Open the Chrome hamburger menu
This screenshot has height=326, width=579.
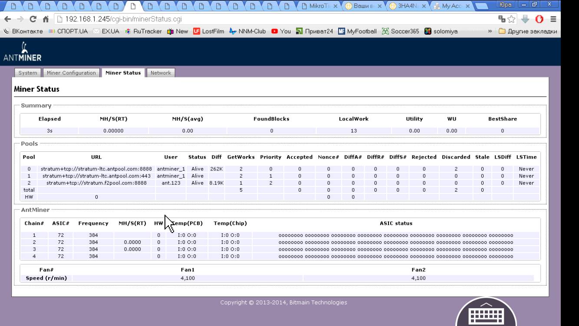coord(553,19)
